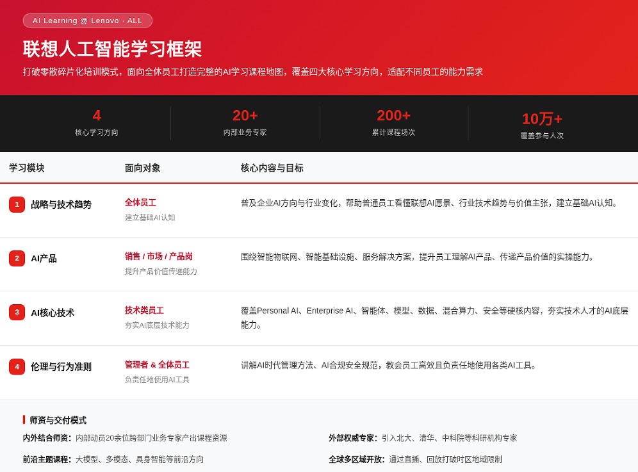
Task: Click the line starting with 内外结合师资
Action: 125,438
